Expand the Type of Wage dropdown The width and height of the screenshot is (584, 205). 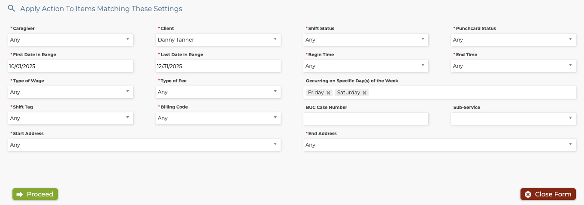click(71, 92)
